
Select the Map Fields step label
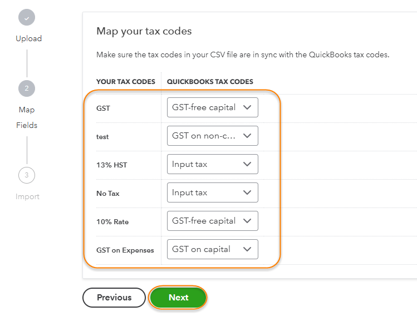[27, 117]
